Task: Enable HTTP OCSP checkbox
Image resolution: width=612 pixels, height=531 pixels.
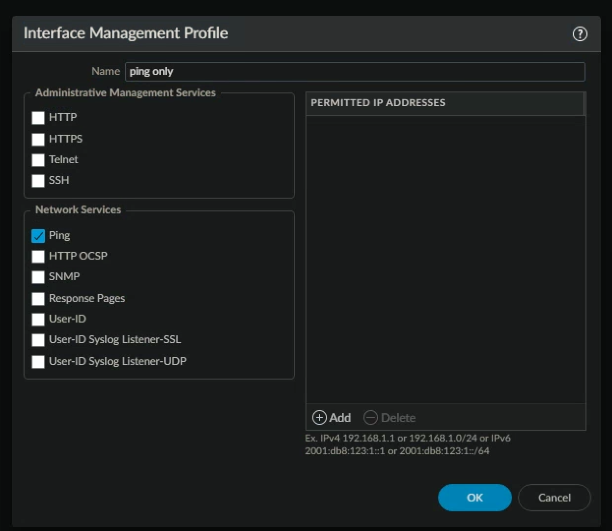Action: (38, 257)
